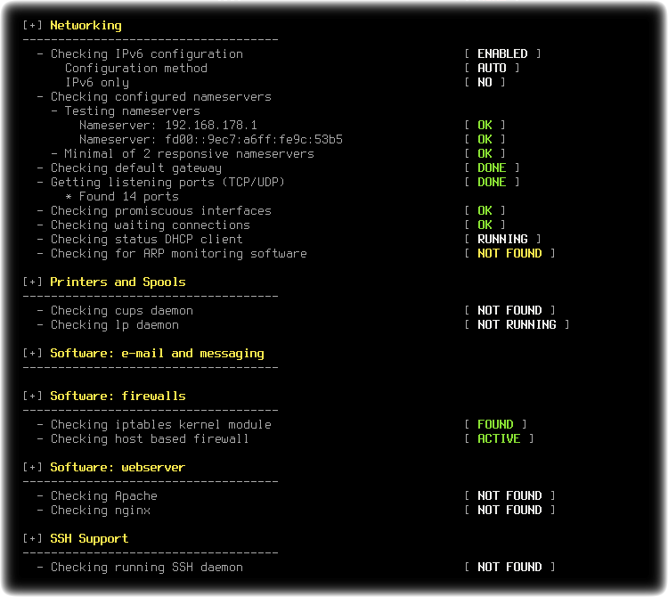Click yellow NOT FOUND for ARP monitoring
Screen dimensions: 668x597
pos(509,254)
